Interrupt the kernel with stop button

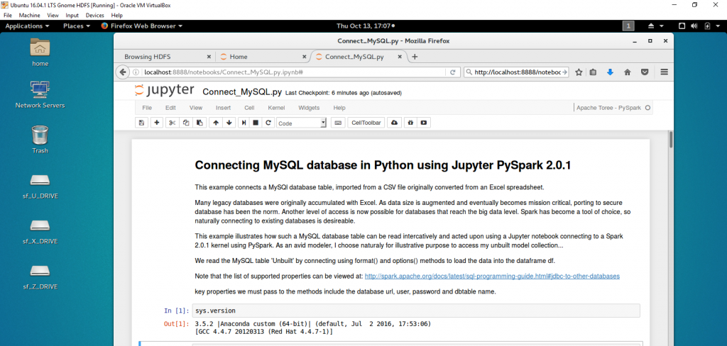coord(255,123)
